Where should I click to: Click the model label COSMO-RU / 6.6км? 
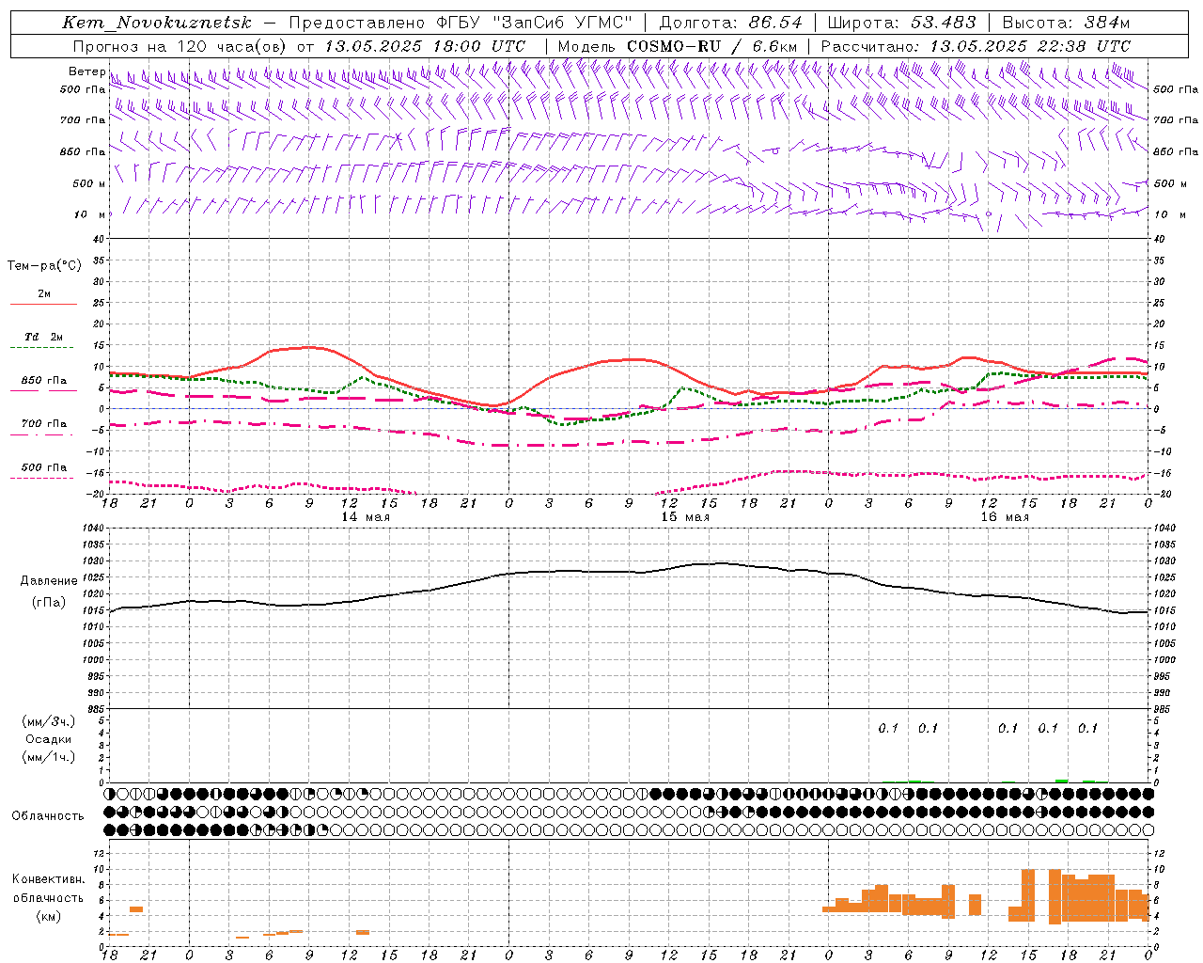click(712, 46)
